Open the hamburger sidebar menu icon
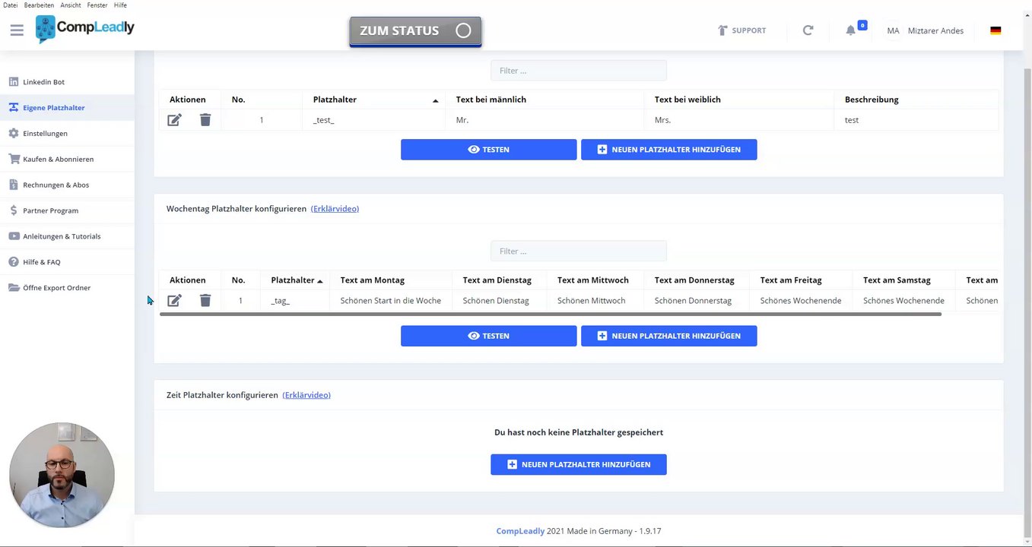 click(17, 30)
